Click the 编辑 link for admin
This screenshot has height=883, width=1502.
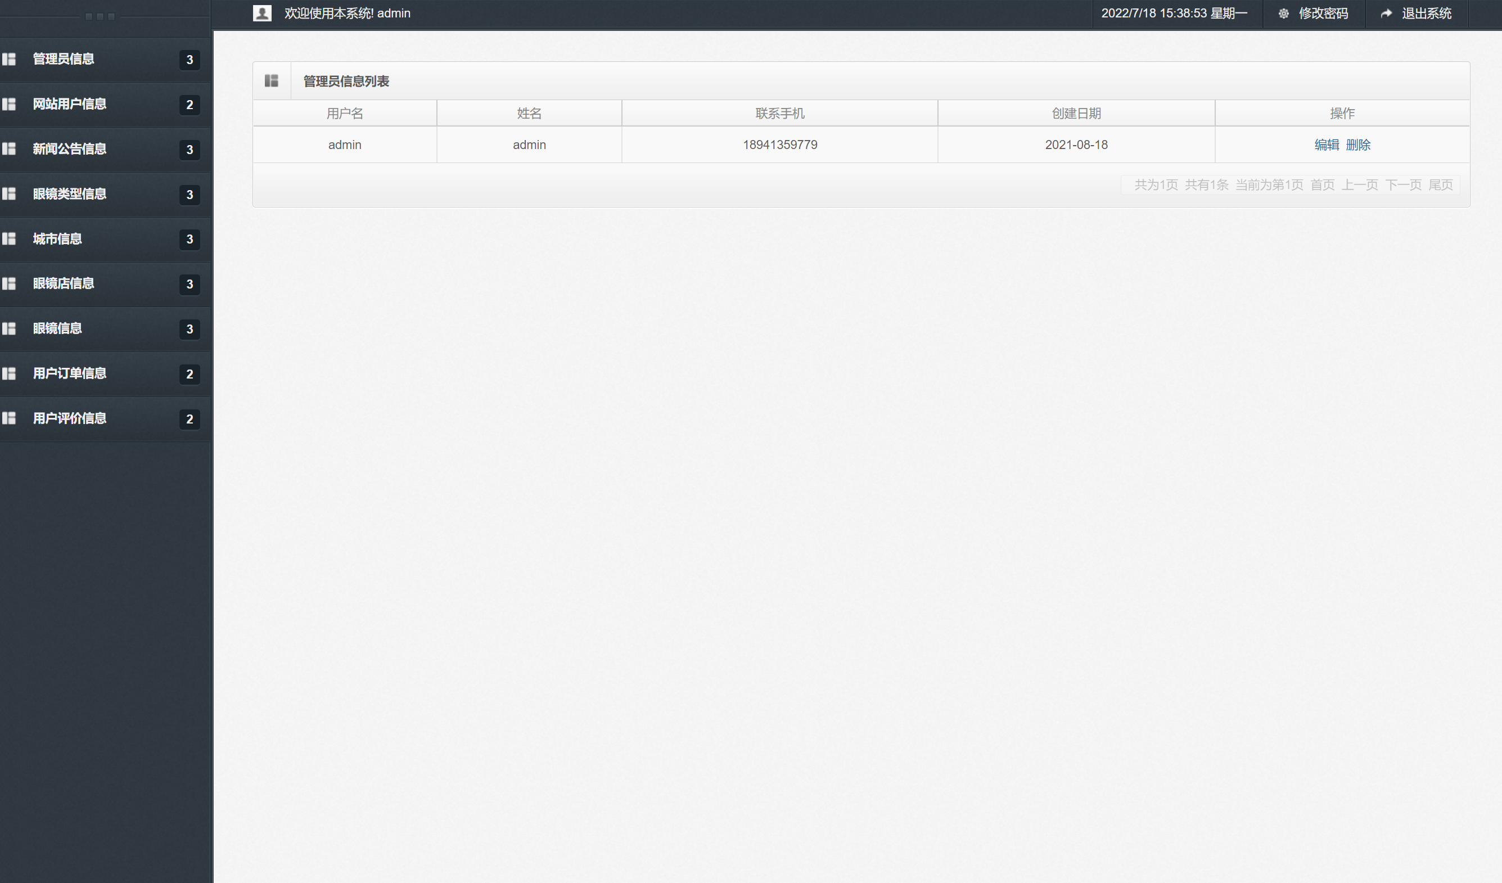1326,145
